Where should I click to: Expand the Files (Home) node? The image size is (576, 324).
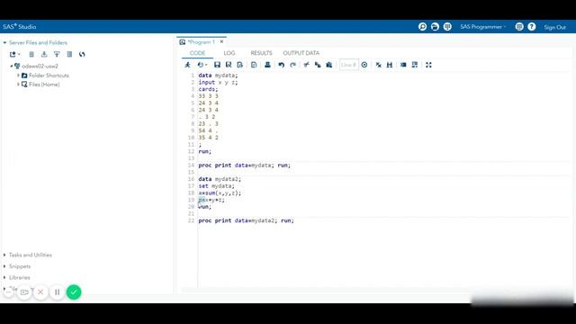pyautogui.click(x=18, y=85)
